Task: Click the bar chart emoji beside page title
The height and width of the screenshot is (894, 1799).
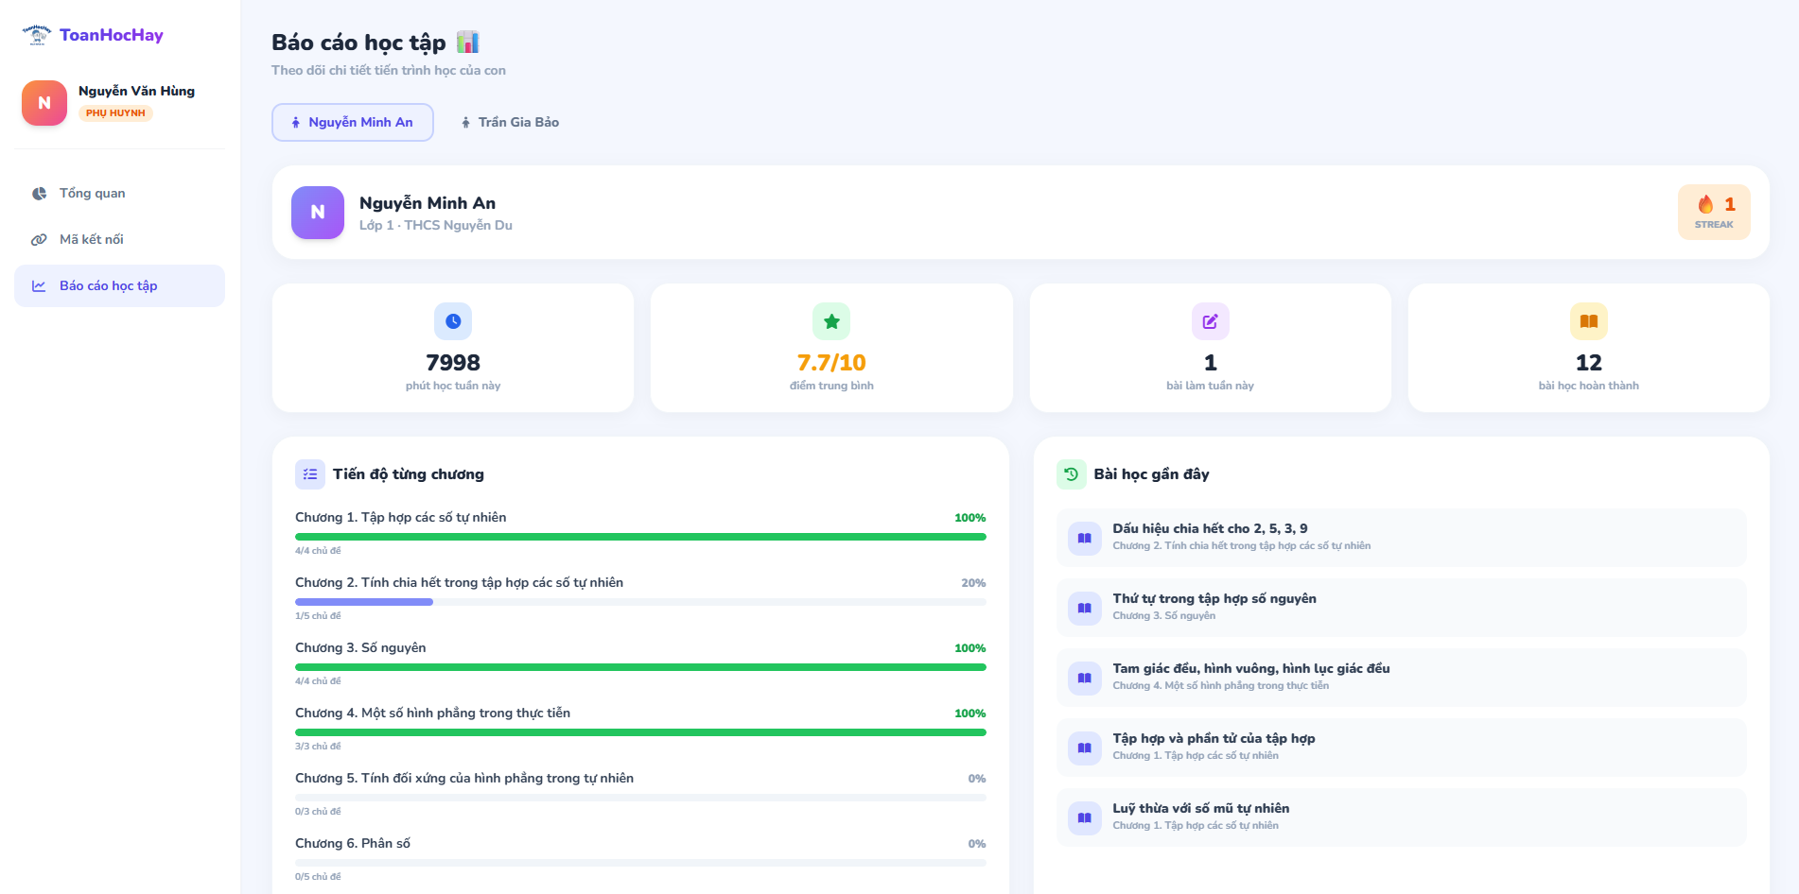Action: pyautogui.click(x=467, y=42)
